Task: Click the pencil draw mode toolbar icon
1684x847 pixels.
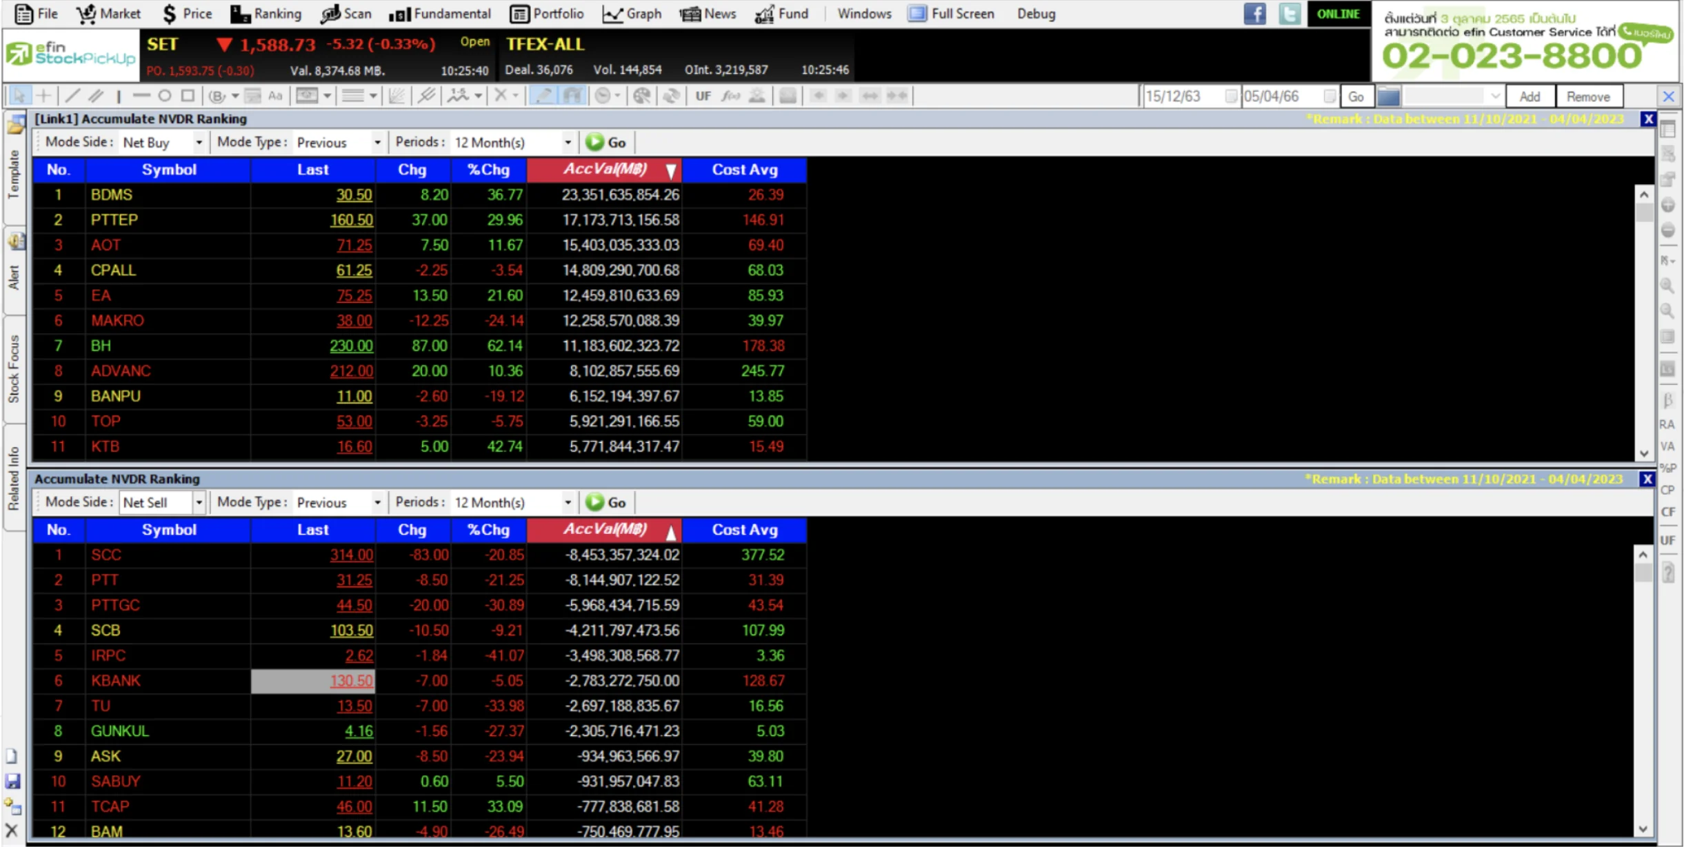Action: pyautogui.click(x=544, y=96)
